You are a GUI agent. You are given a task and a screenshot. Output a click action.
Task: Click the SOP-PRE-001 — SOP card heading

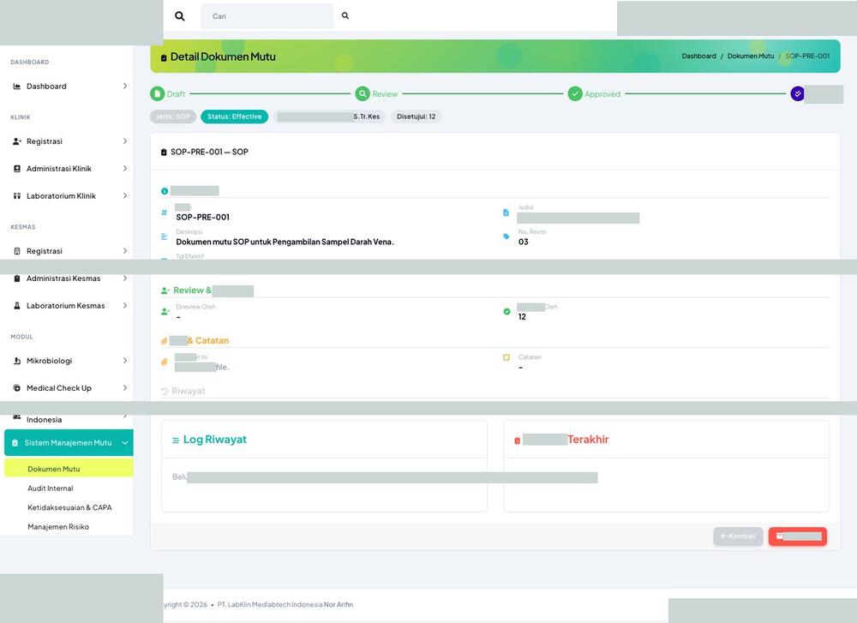(209, 152)
